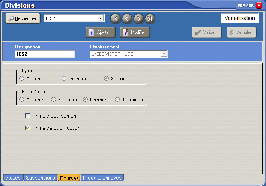Click the Prime d'entrée group label
The width and height of the screenshot is (266, 186).
35,92
